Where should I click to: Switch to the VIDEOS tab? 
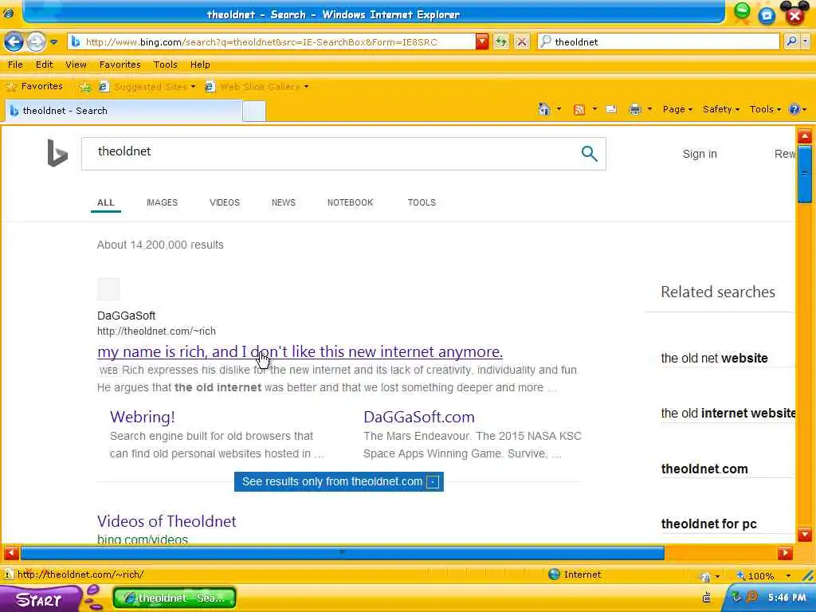224,202
